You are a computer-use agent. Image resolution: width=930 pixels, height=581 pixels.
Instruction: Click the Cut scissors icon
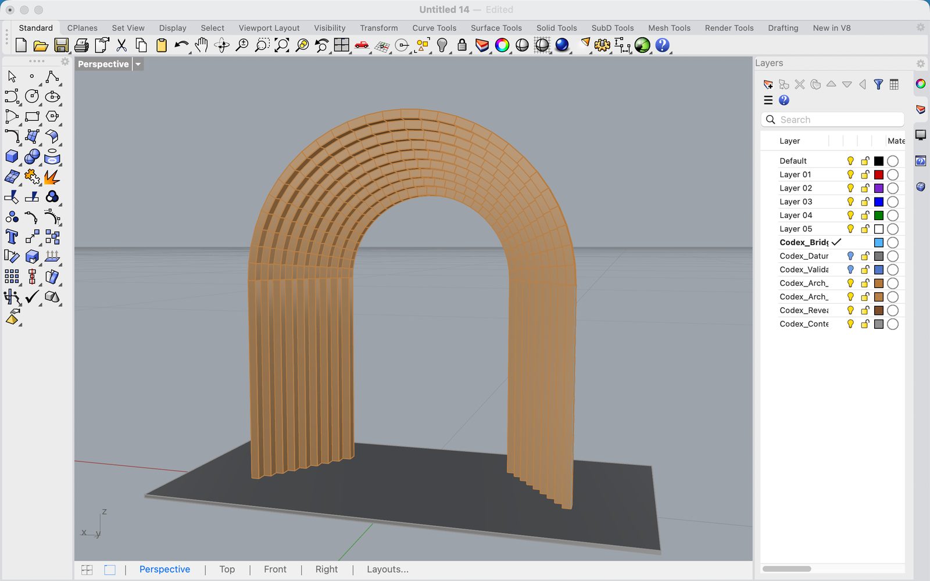coord(121,45)
